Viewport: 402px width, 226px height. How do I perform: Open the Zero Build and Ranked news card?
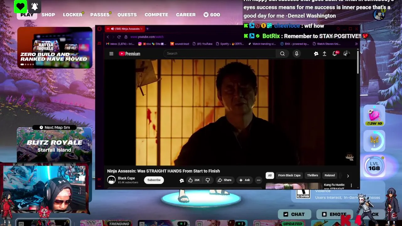55,48
